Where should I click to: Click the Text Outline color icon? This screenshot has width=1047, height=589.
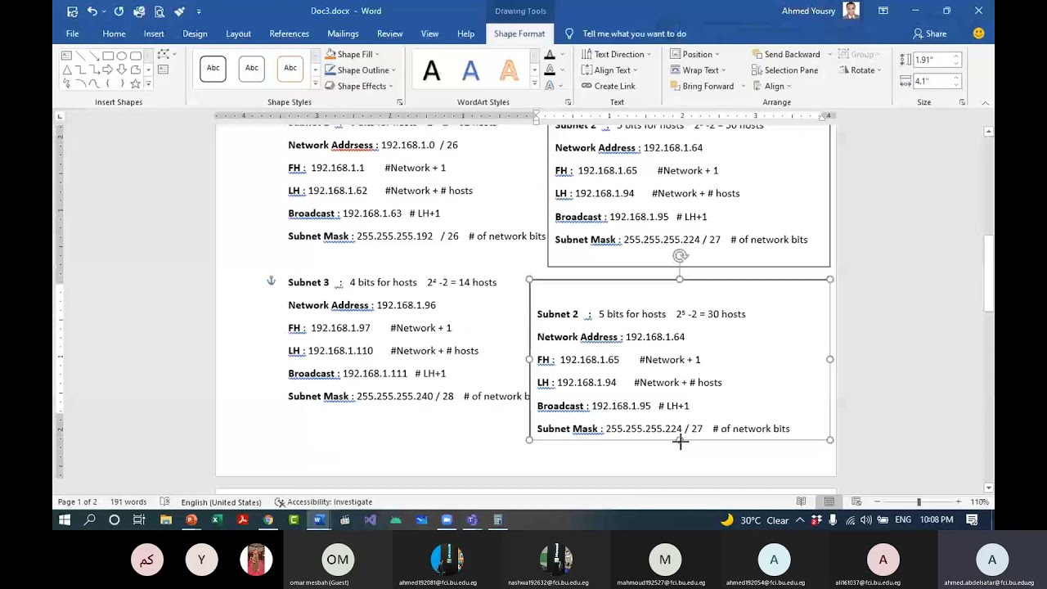coord(550,70)
